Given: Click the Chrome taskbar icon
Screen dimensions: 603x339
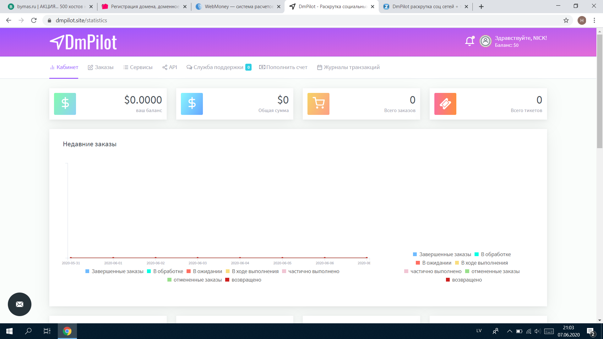Looking at the screenshot, I should (x=67, y=331).
